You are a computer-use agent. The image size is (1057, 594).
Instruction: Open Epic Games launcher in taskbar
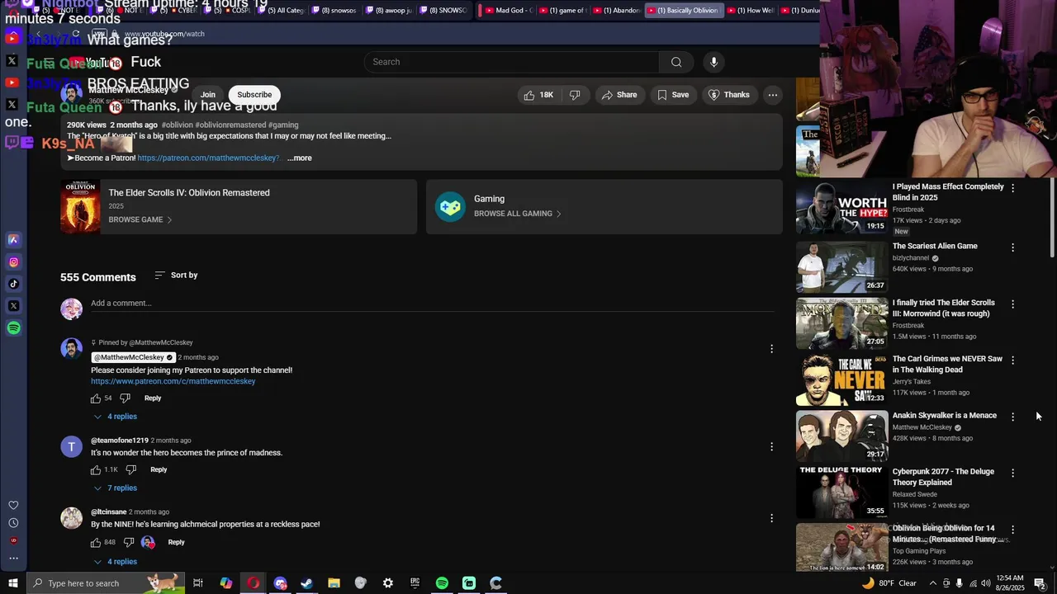point(415,583)
